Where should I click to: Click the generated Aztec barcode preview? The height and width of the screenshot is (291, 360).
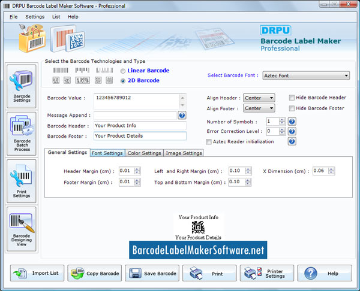(x=198, y=228)
